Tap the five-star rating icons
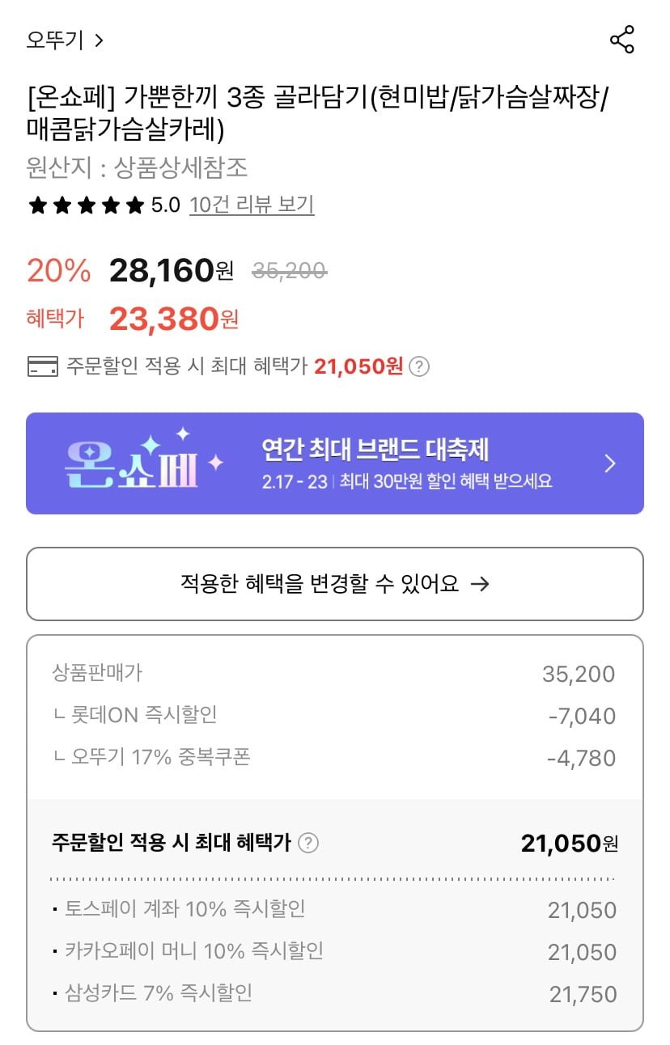Viewport: 670px width, 1045px height. (x=86, y=205)
